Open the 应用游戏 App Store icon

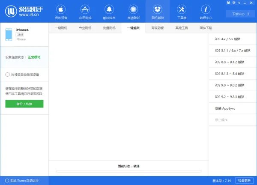click(85, 12)
